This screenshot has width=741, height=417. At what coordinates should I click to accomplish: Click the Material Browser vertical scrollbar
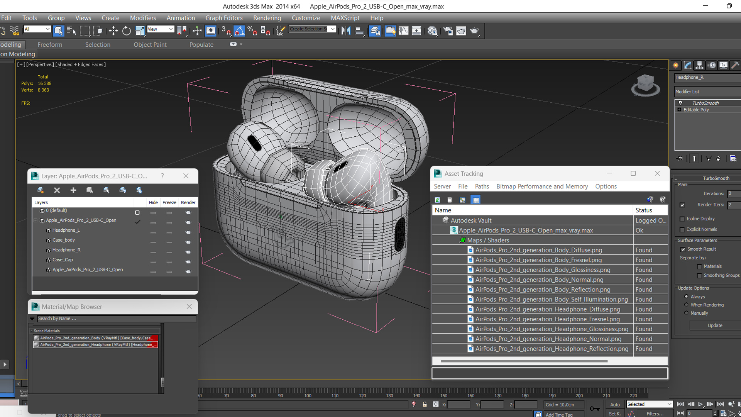pos(162,382)
